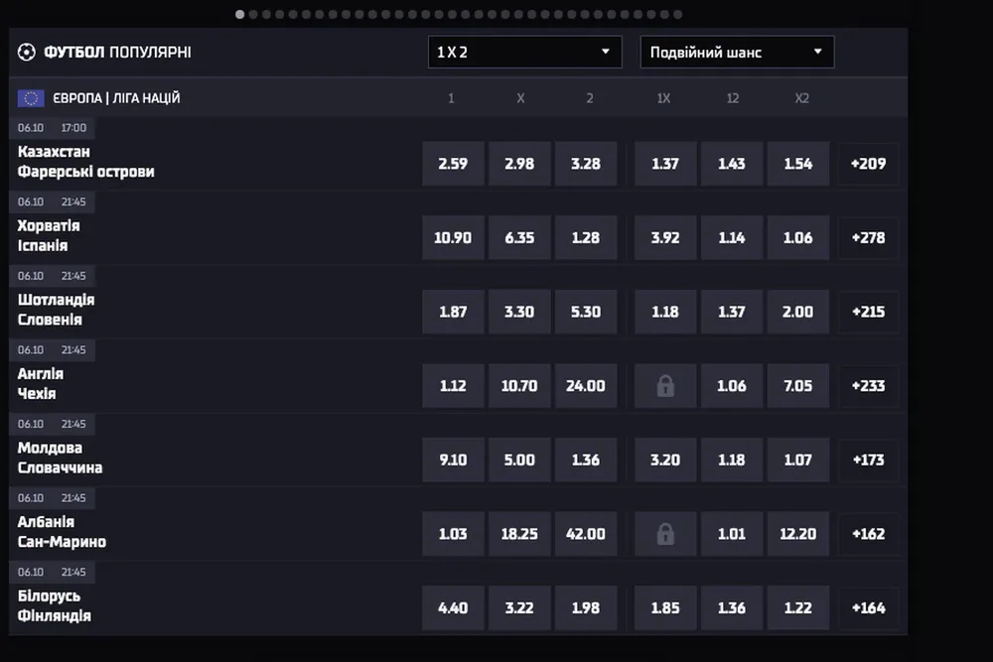The image size is (993, 662).
Task: Pick Іспанія win at 1.28
Action: tap(586, 237)
